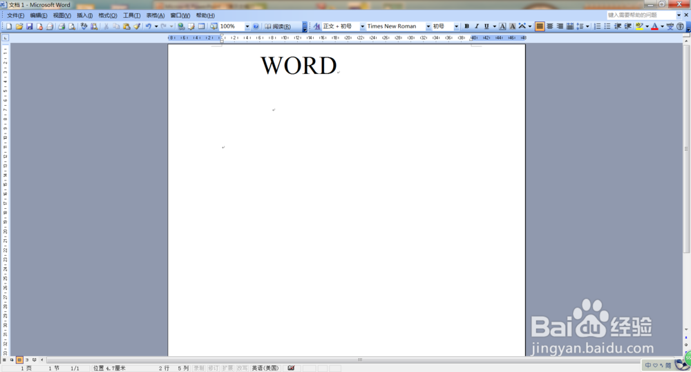Click 英语(美国) language in status bar
The height and width of the screenshot is (372, 691).
pyautogui.click(x=265, y=368)
